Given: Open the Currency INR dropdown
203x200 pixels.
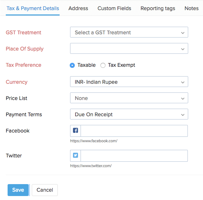Looking at the screenshot, I should point(129,82).
